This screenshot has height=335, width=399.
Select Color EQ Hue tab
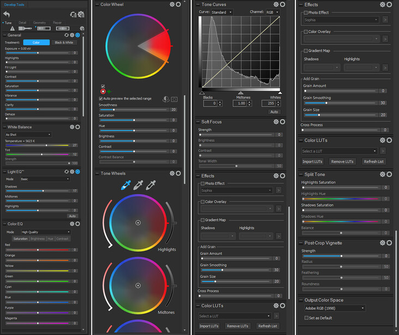coord(50,239)
